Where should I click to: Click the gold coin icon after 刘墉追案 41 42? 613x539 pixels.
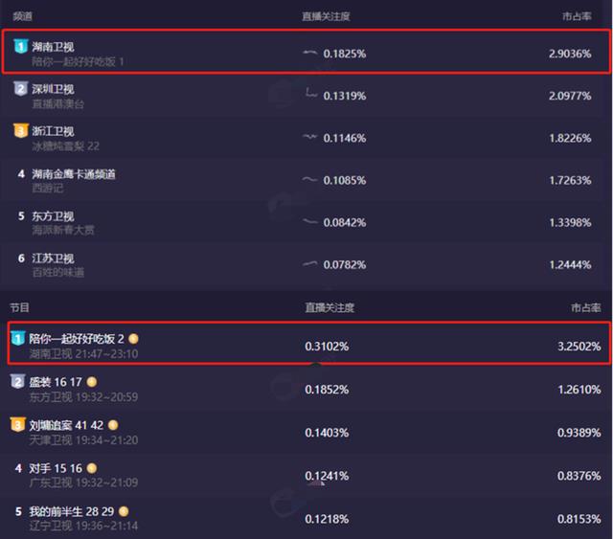point(113,424)
